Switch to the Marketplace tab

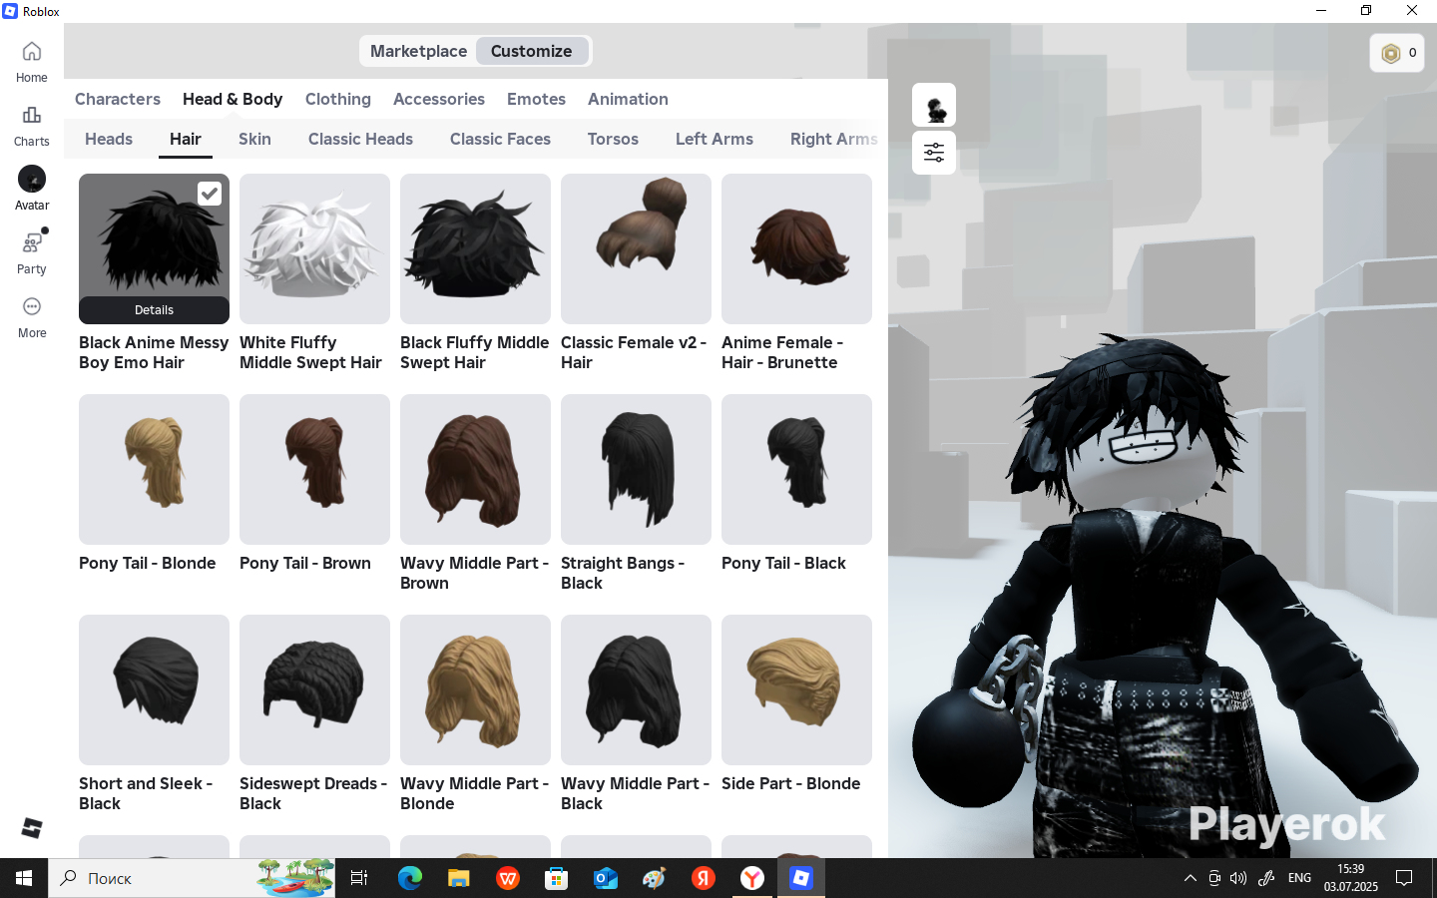click(418, 51)
